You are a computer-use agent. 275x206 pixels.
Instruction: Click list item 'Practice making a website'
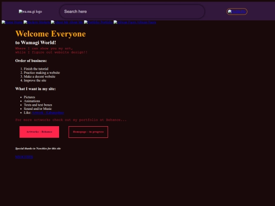(x=42, y=73)
